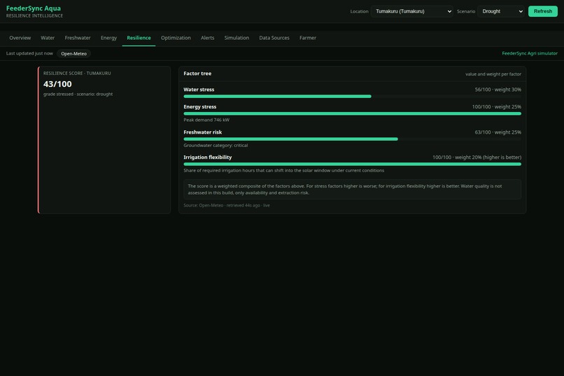Click the 'Groundwater category: critical' note

point(216,146)
